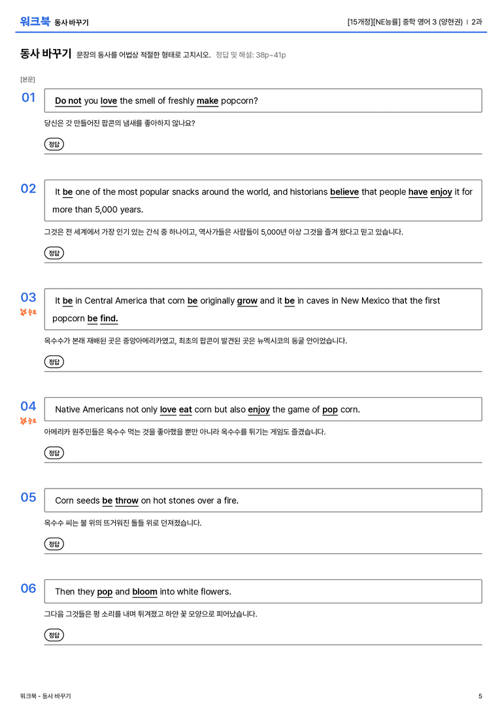Viewport: 502px width, 710px height.
Task: Click the underlined word 'grow' in sentence 03
Action: click(247, 301)
